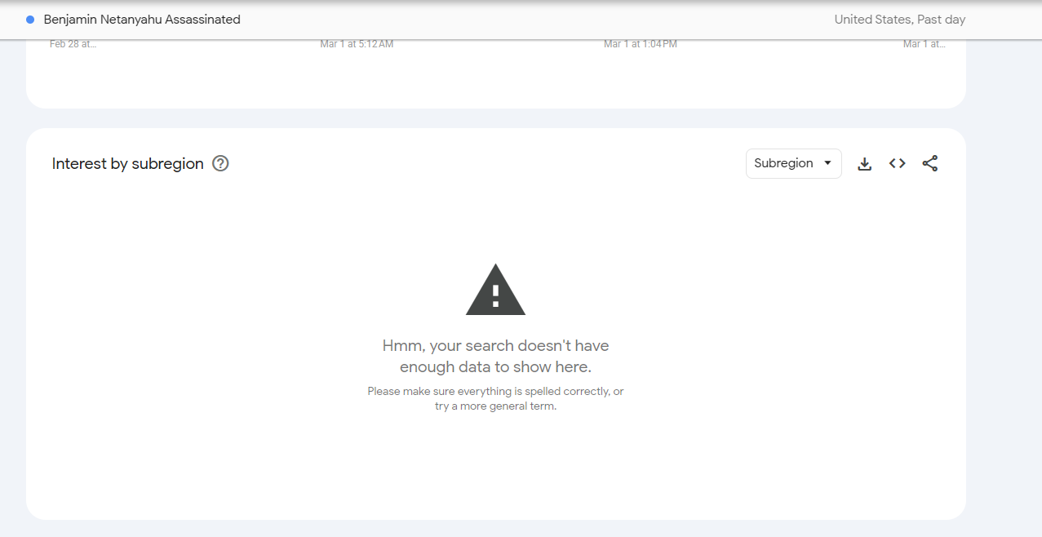Image resolution: width=1042 pixels, height=537 pixels.
Task: Click the Feb 28 at… axis label
Action: point(73,44)
